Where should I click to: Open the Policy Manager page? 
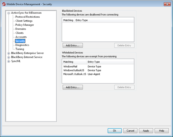pyautogui.click(x=24, y=25)
